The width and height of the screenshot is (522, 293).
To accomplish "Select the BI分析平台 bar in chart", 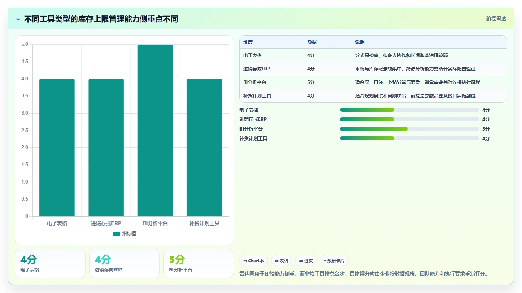I will [155, 131].
